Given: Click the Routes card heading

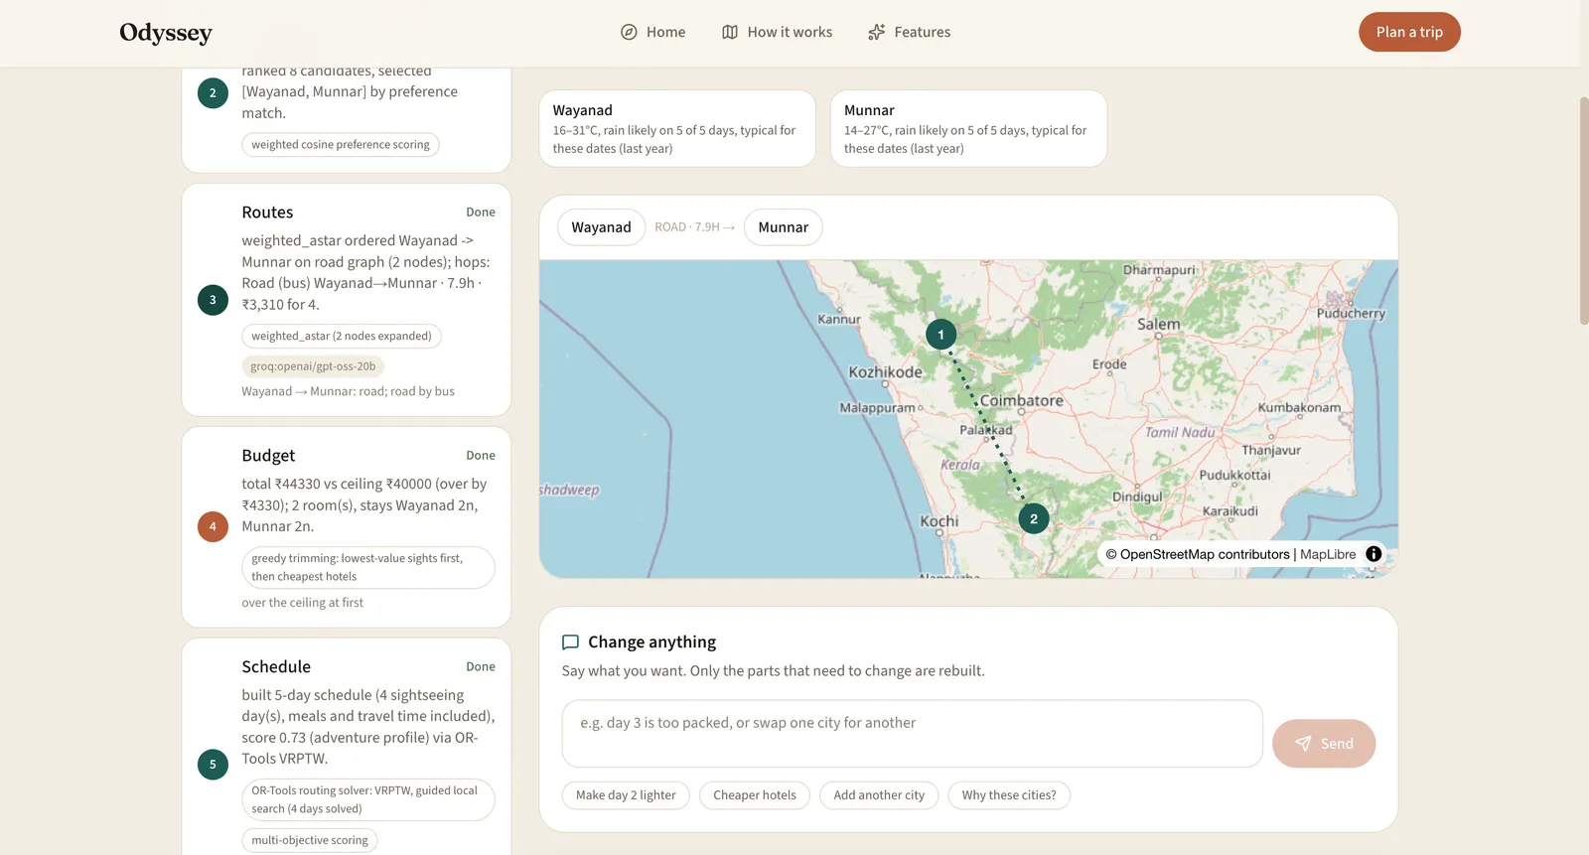Looking at the screenshot, I should coord(267,213).
